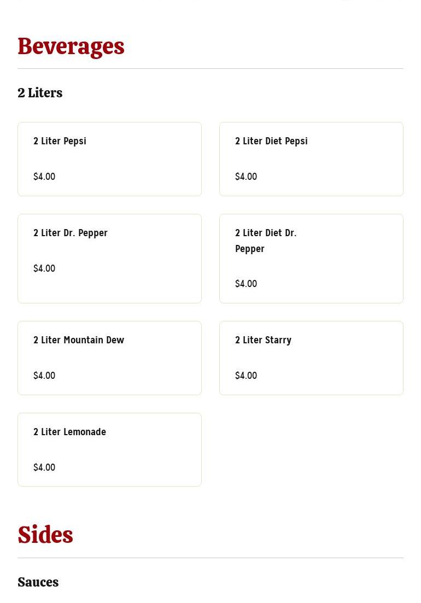
Task: Click the $4.00 price under Dr. Pepper
Action: click(x=44, y=268)
